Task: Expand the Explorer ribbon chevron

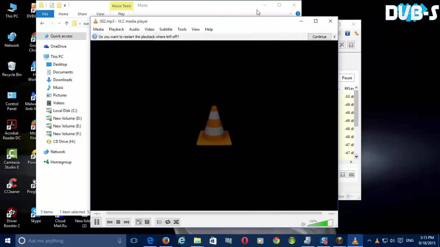Action: pos(291,14)
